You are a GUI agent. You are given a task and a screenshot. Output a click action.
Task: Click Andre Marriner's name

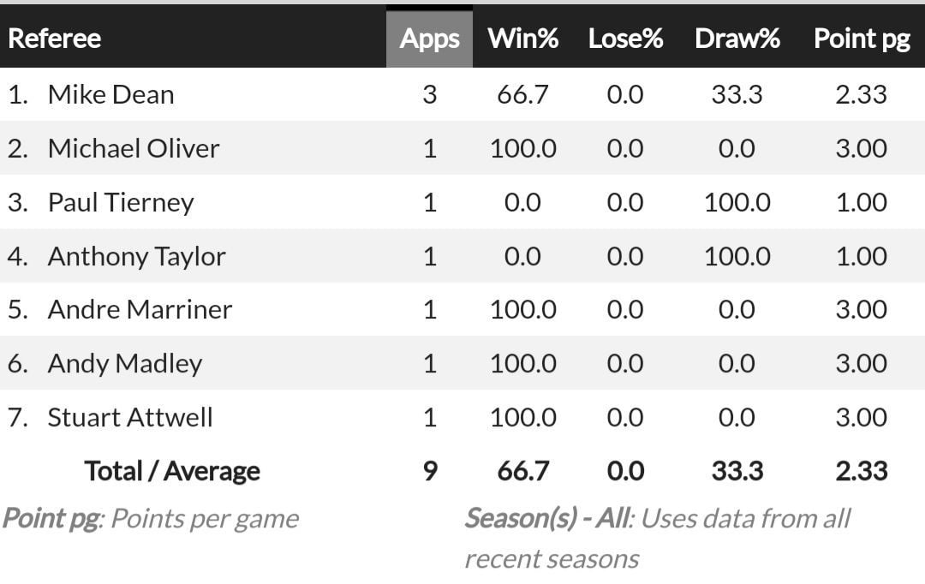pos(140,309)
